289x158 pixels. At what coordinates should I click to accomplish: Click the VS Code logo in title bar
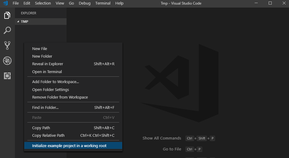tap(5, 3)
